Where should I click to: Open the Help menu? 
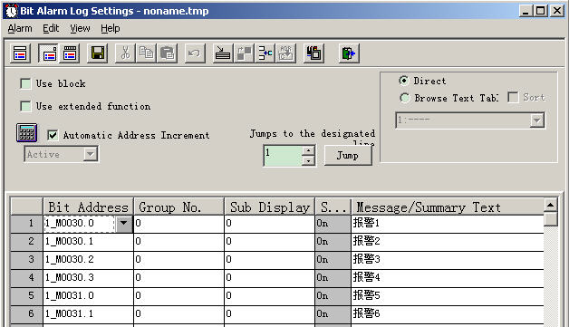pos(111,28)
